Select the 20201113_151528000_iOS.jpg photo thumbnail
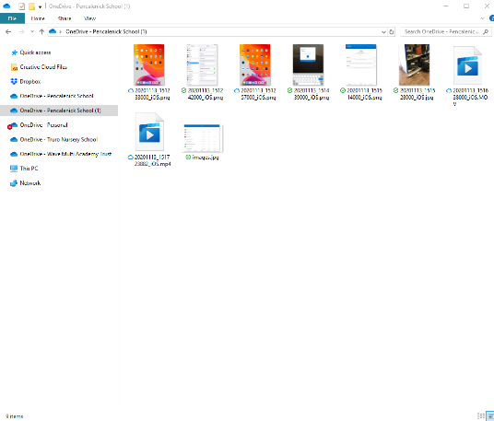The width and height of the screenshot is (494, 421). point(415,64)
